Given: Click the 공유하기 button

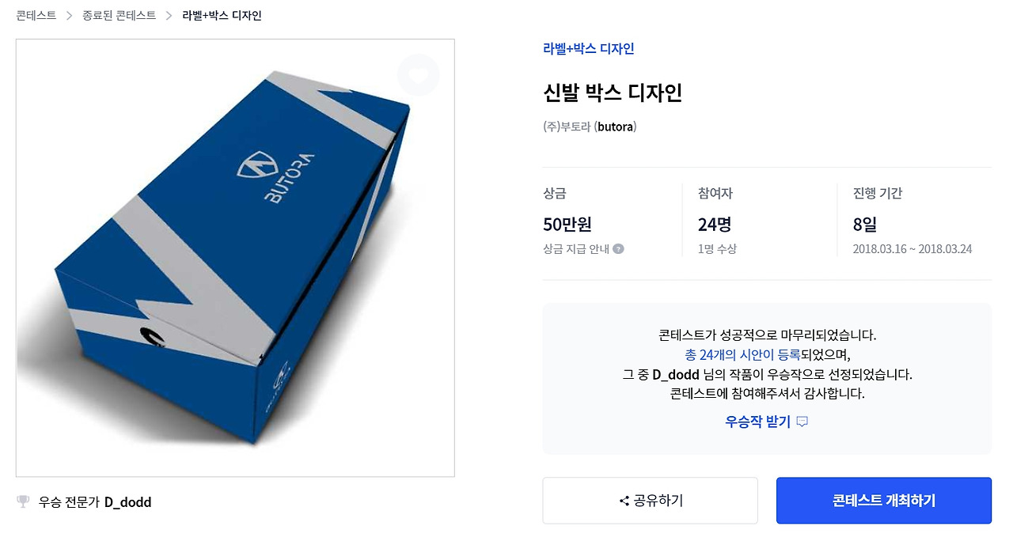Looking at the screenshot, I should [650, 501].
